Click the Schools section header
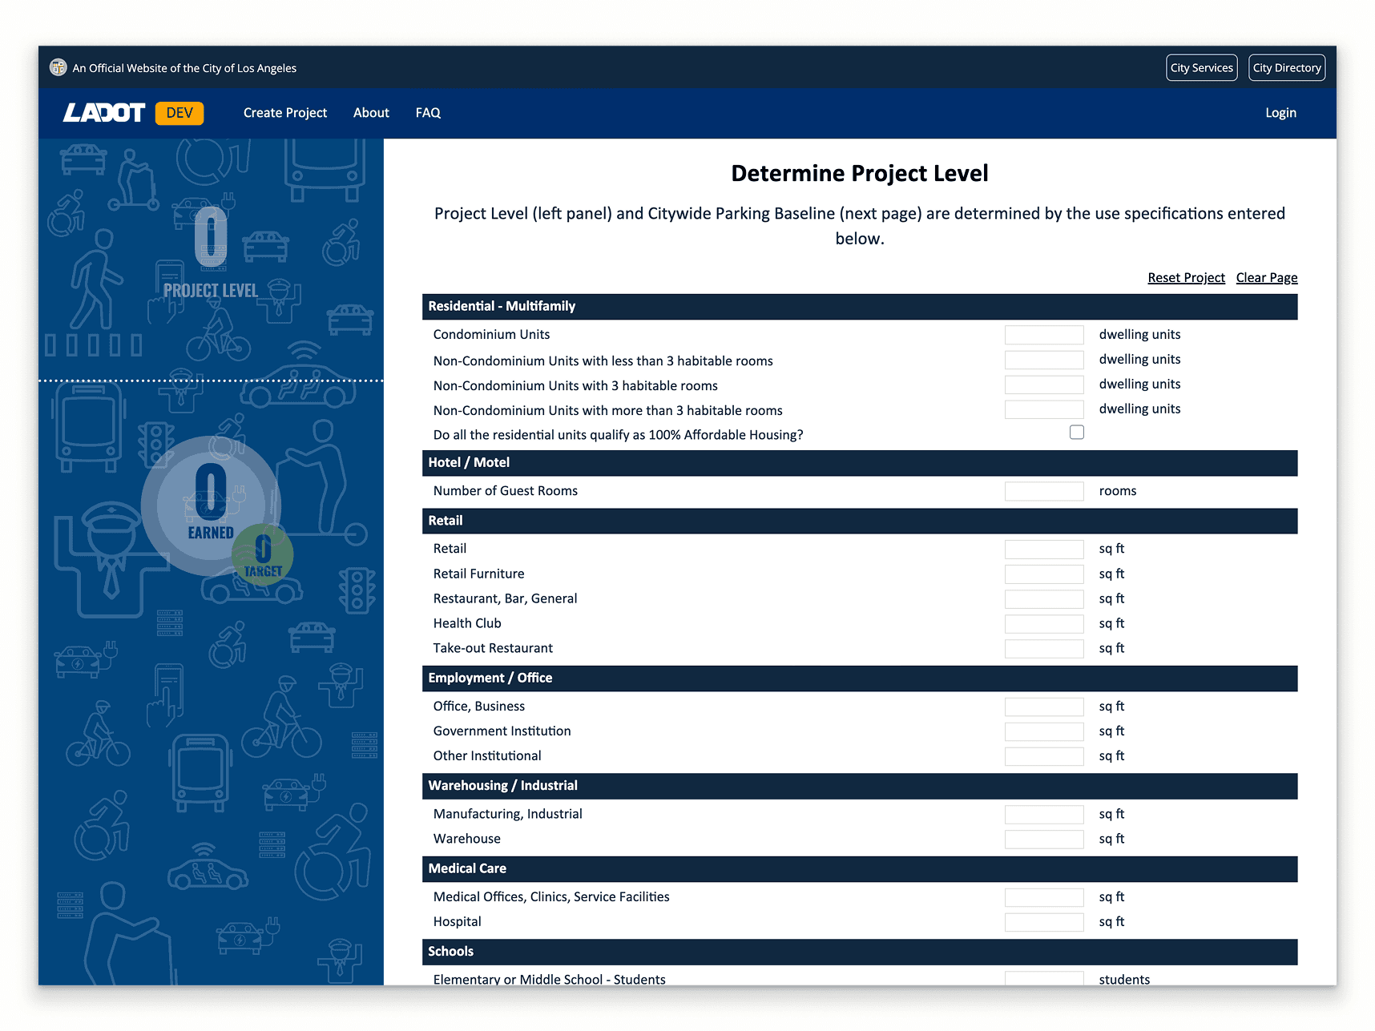This screenshot has width=1375, height=1031. [x=860, y=952]
